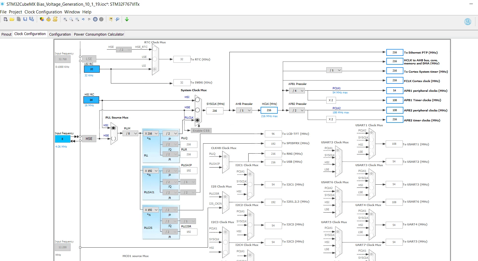Click the green download updates arrow
Screen dimensions: 478x261
point(127,19)
